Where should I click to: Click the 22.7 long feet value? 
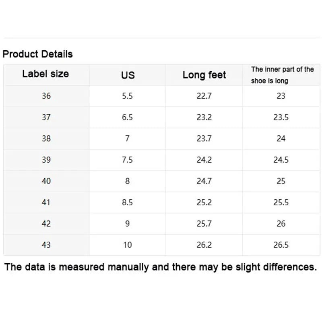coord(204,96)
